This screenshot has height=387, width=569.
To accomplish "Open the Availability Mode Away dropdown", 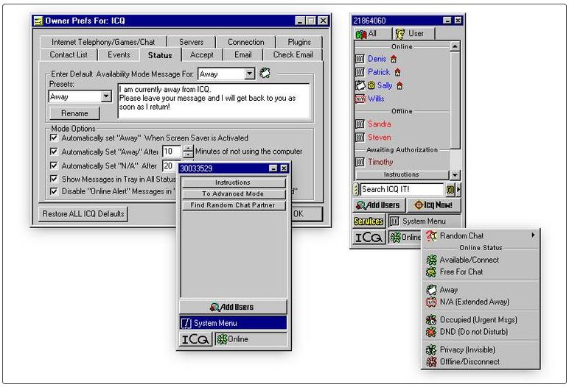I will (x=249, y=74).
